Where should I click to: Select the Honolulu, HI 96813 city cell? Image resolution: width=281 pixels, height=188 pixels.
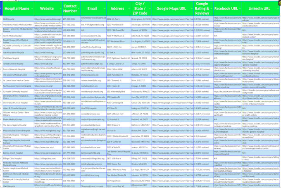tap(141, 75)
